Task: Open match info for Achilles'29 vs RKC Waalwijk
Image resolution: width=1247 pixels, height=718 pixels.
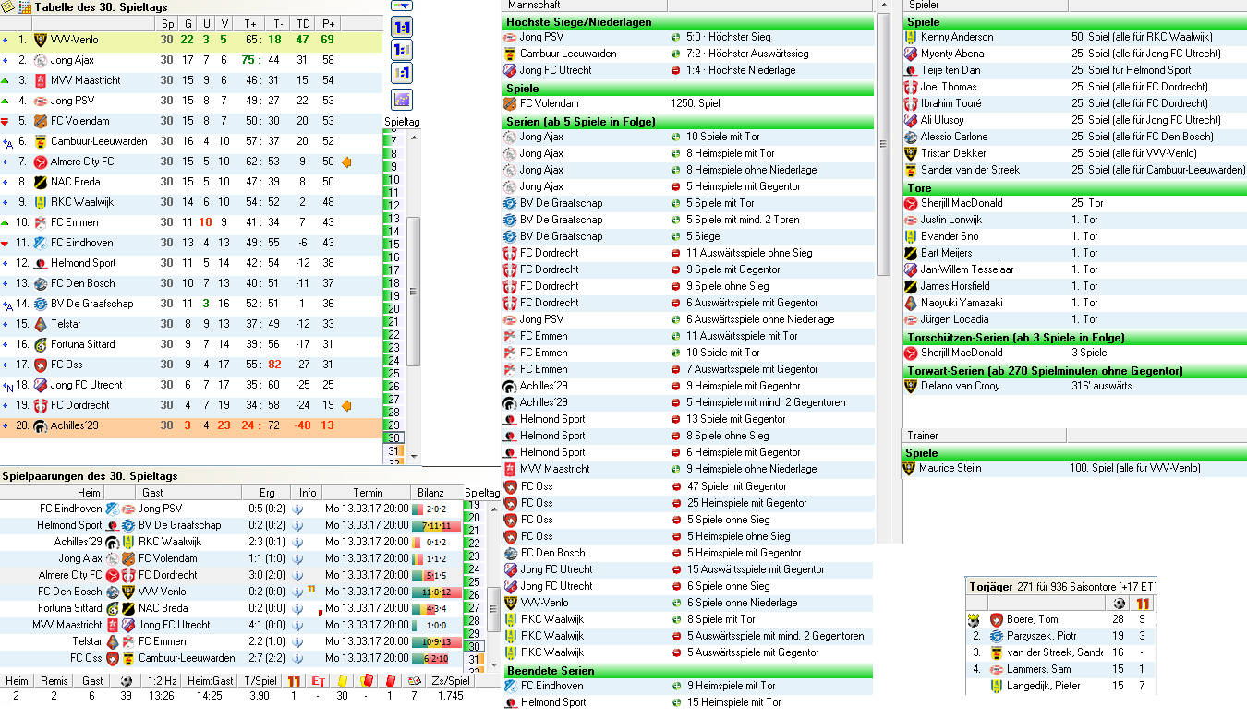Action: [297, 542]
